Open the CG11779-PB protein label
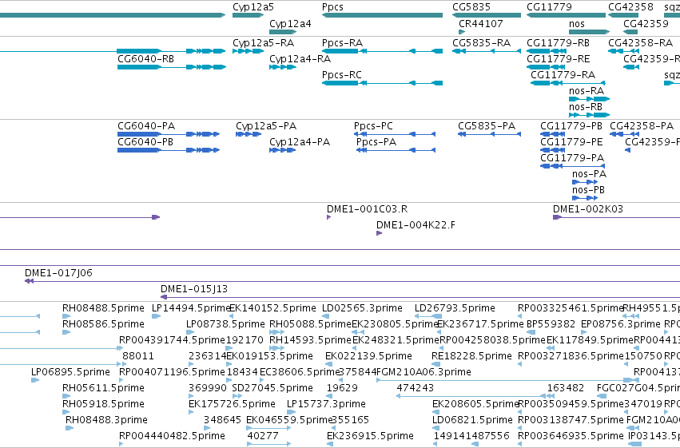 571,126
